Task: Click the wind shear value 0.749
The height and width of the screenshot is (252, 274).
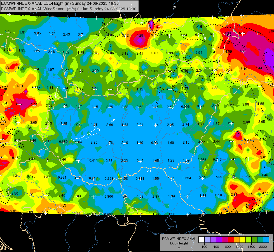Action: pos(217,159)
